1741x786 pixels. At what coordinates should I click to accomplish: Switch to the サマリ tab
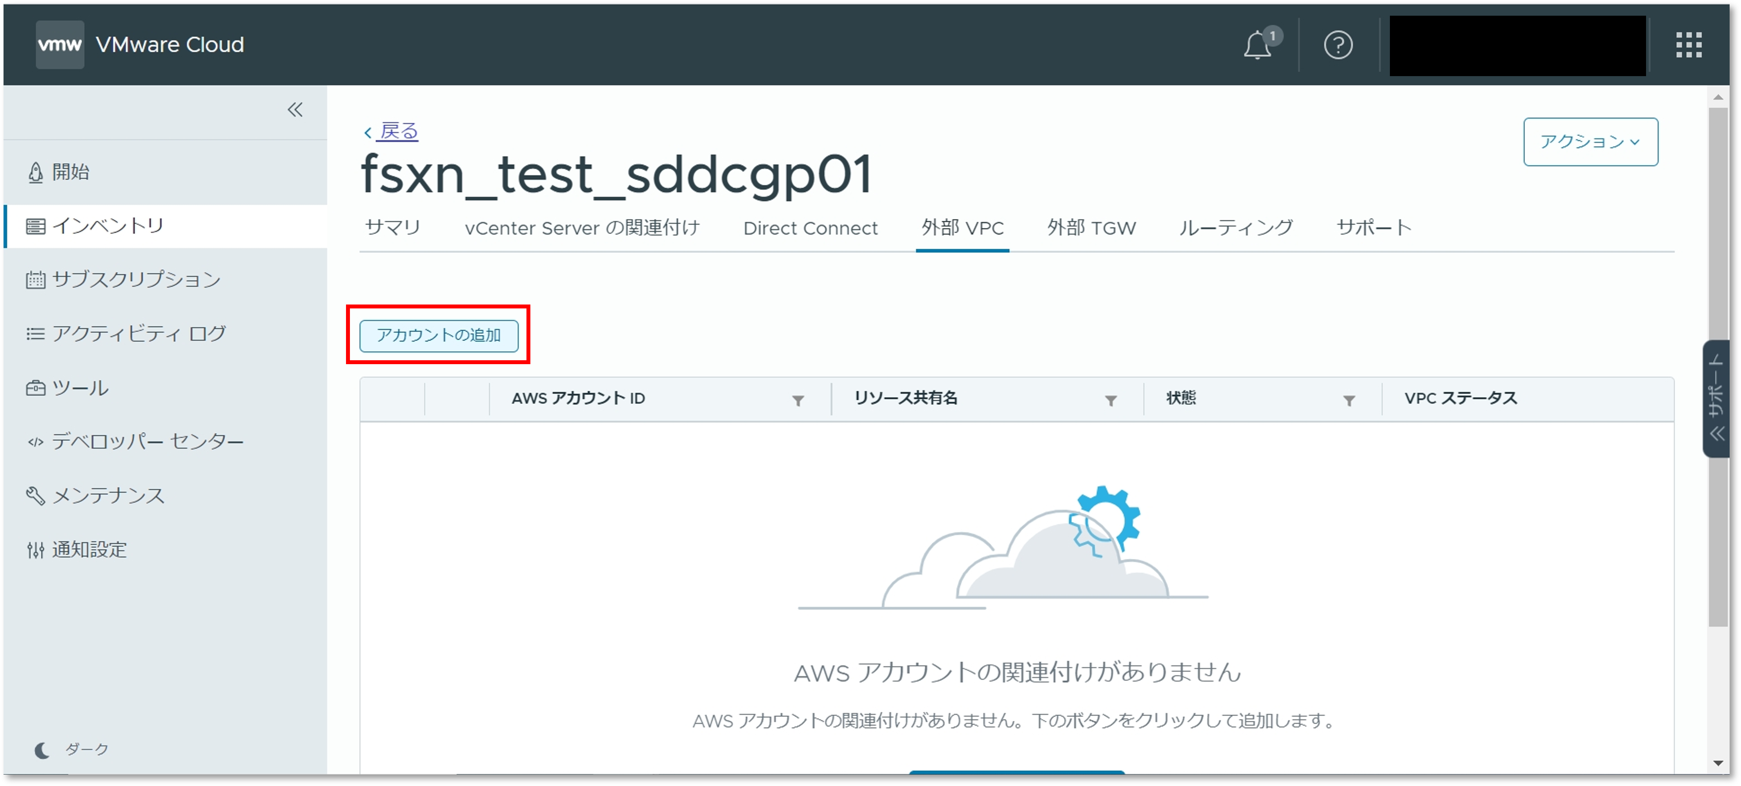pos(393,228)
